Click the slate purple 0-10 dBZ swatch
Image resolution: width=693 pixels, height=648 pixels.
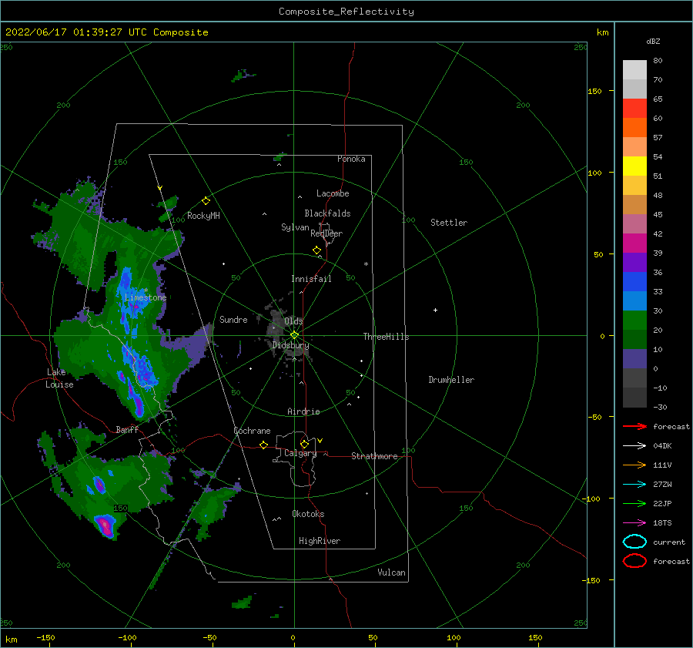click(x=634, y=359)
